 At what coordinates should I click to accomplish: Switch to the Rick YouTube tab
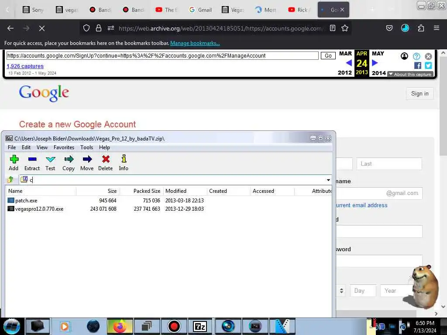[x=299, y=10]
